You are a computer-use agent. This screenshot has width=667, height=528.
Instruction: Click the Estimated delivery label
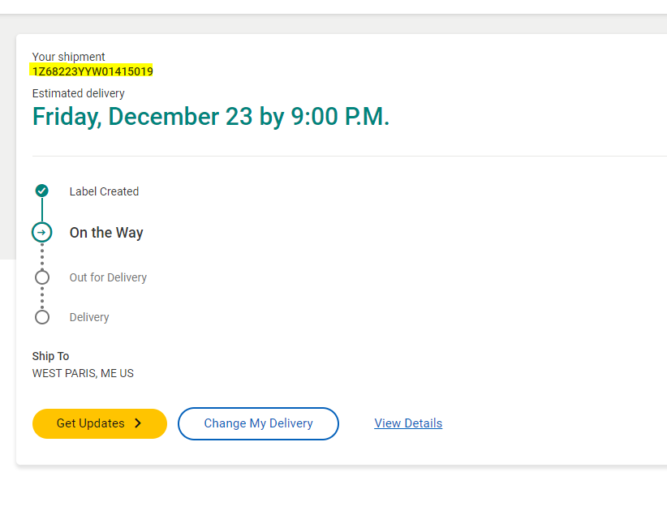78,93
